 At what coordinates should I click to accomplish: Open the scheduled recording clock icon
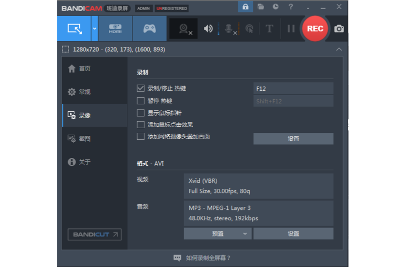click(x=275, y=7)
